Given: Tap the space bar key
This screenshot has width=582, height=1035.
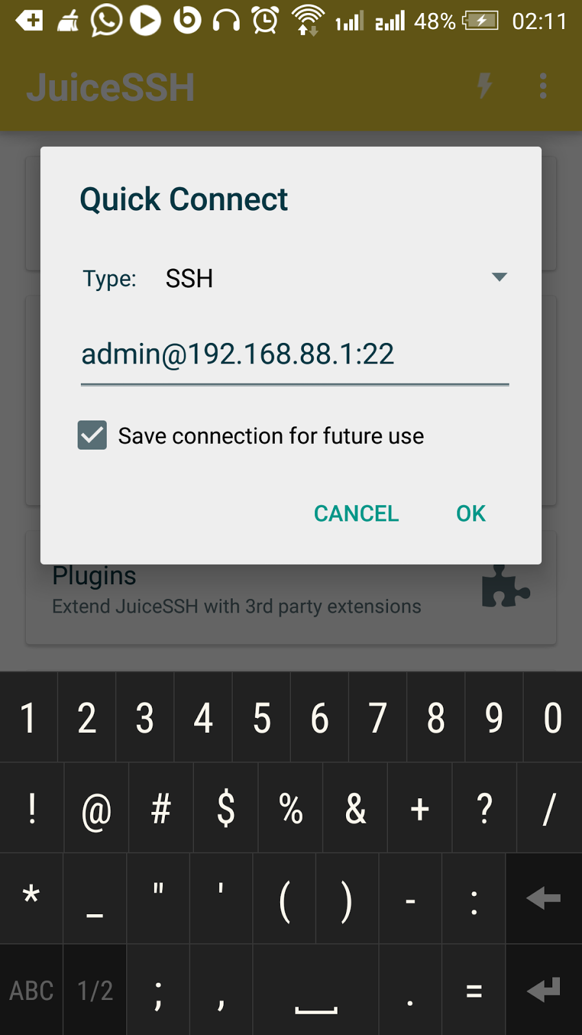Looking at the screenshot, I should [x=316, y=990].
